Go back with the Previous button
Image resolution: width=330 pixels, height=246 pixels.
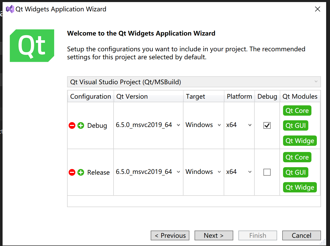[x=170, y=235]
